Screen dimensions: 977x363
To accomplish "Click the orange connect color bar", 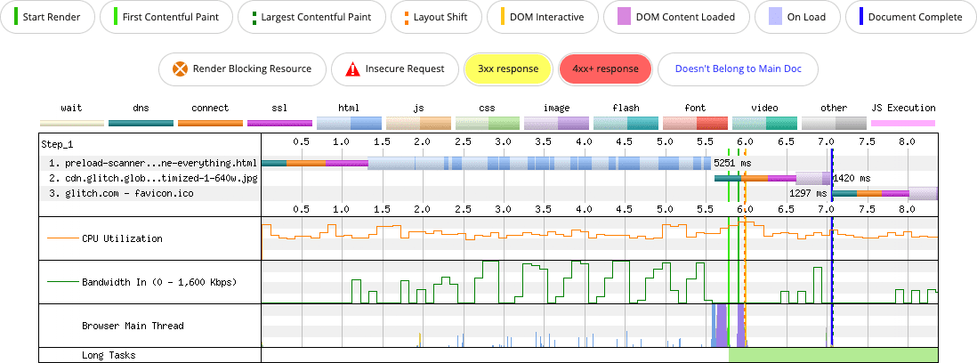I will pyautogui.click(x=210, y=123).
